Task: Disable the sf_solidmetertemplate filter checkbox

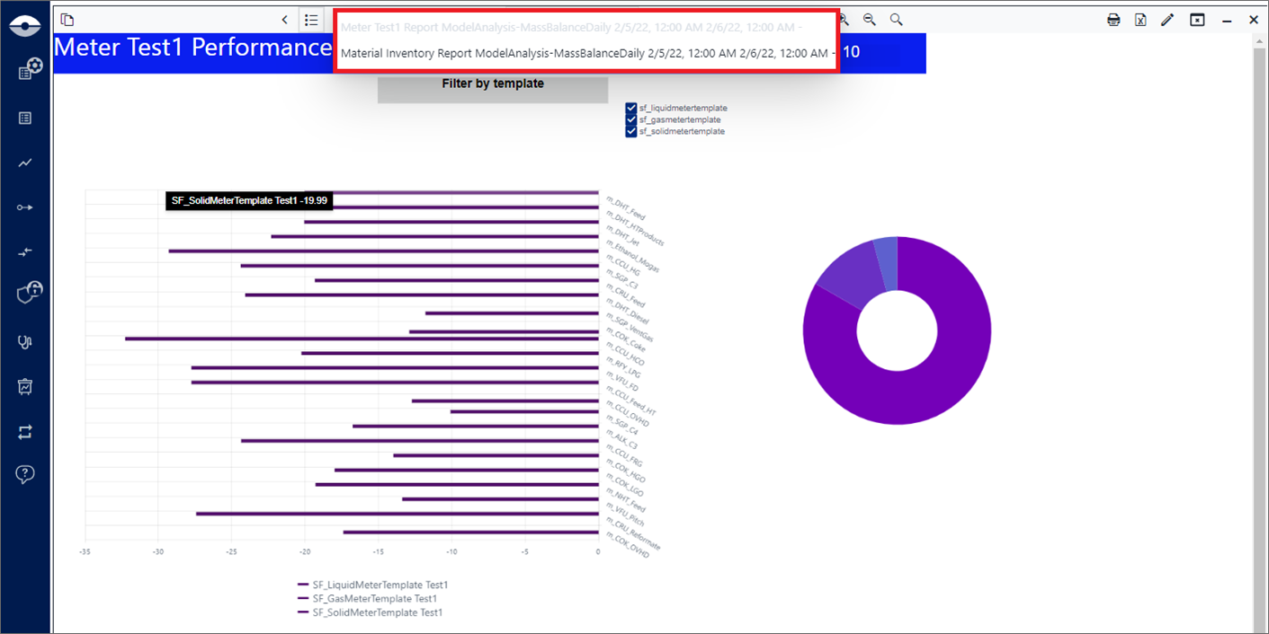Action: 631,132
